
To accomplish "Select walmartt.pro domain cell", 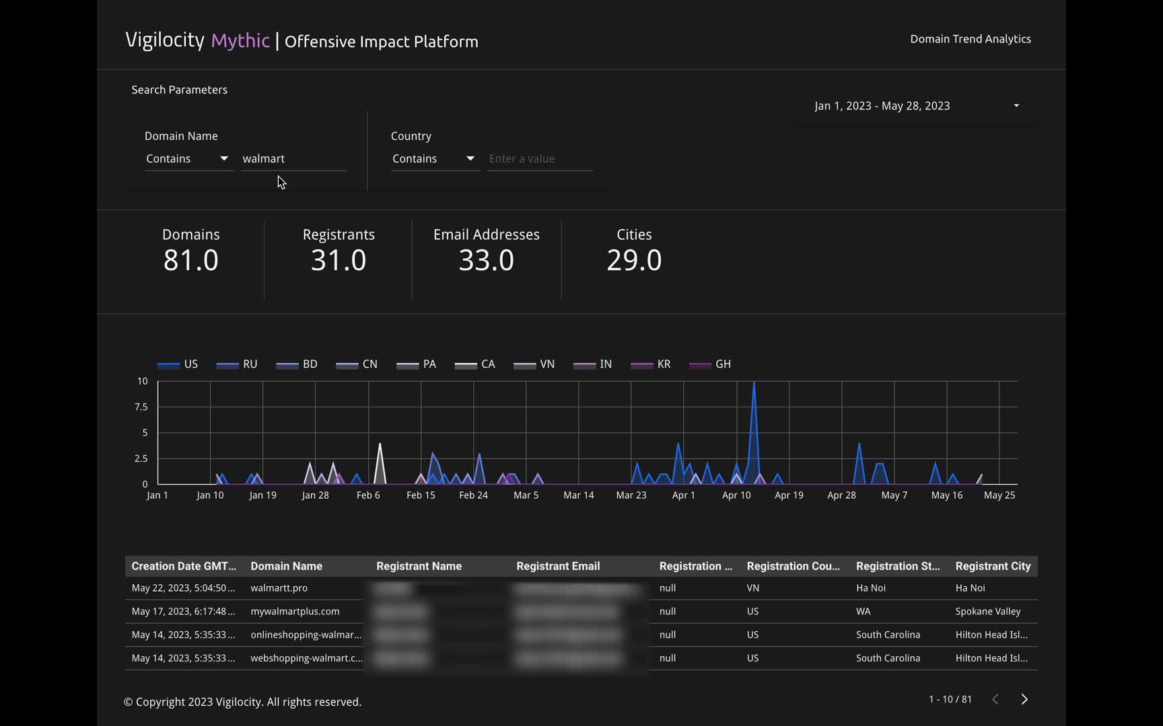I will click(279, 588).
